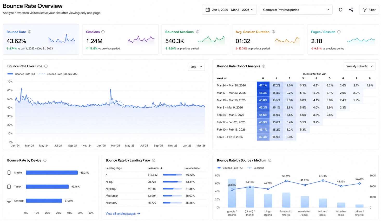Click info icon beside Bounce Rate by Landing Page
The height and width of the screenshot is (221, 381).
click(x=154, y=160)
